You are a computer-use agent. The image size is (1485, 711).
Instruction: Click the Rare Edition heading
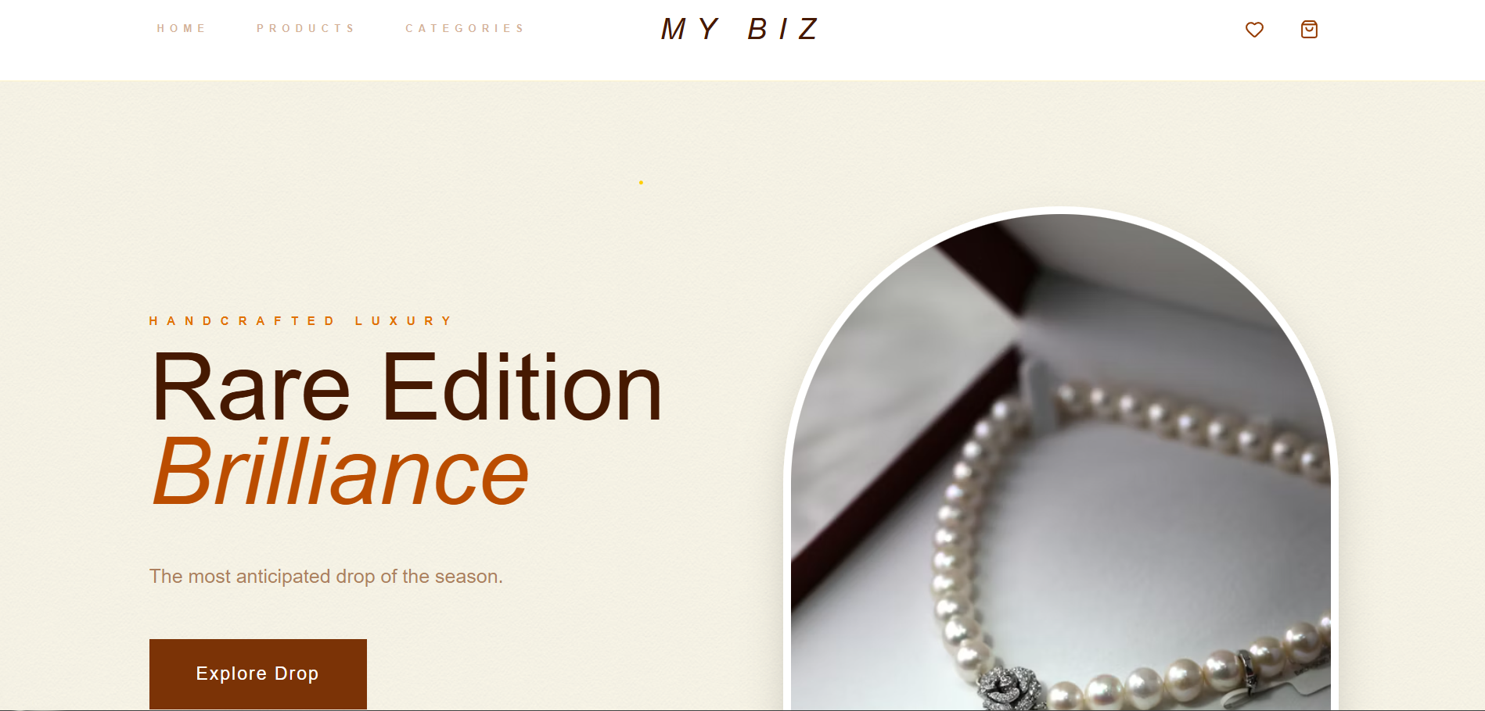[x=407, y=388]
